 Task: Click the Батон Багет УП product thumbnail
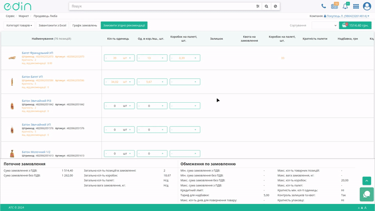(12, 82)
